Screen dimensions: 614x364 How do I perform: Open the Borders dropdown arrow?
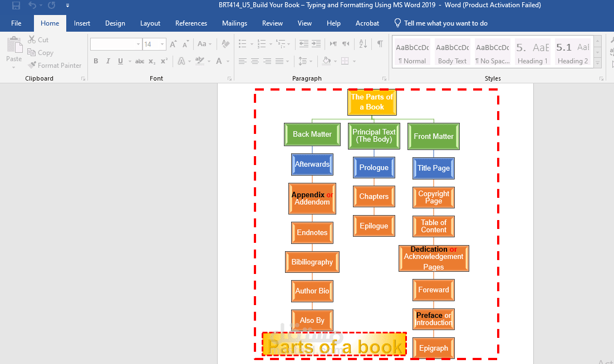355,61
